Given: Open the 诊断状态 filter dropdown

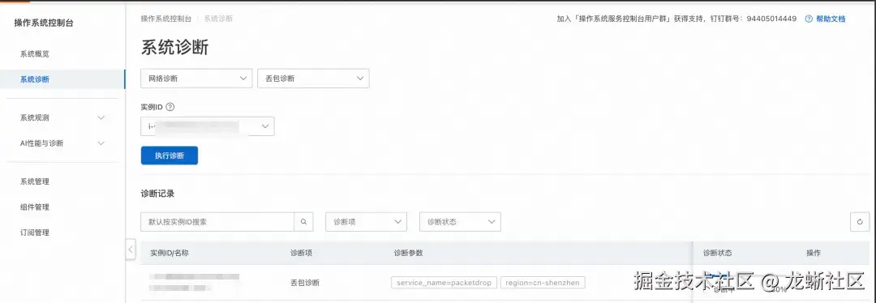Looking at the screenshot, I should pos(461,221).
